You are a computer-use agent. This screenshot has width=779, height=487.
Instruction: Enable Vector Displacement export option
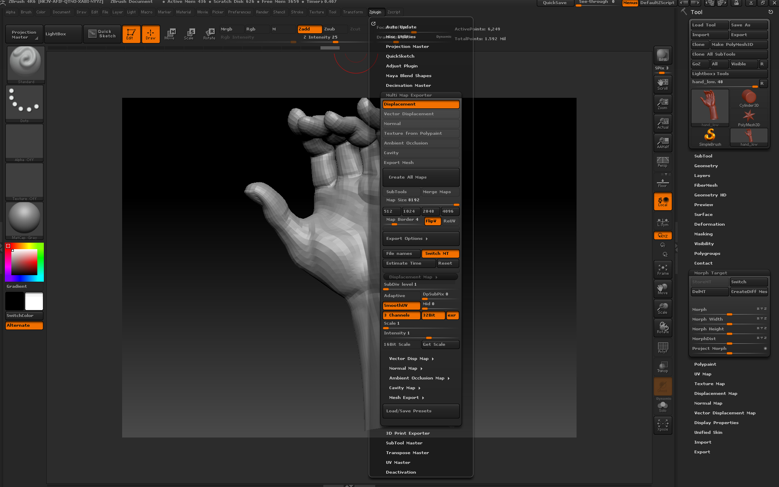click(421, 114)
